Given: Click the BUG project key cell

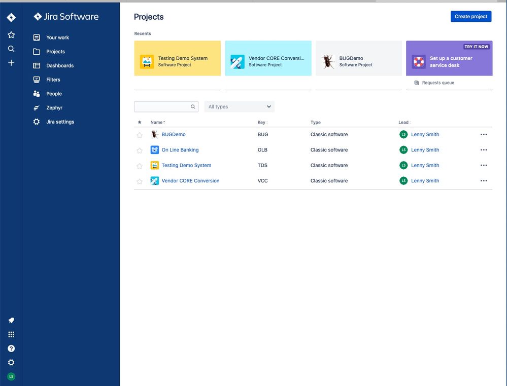Looking at the screenshot, I should point(262,135).
